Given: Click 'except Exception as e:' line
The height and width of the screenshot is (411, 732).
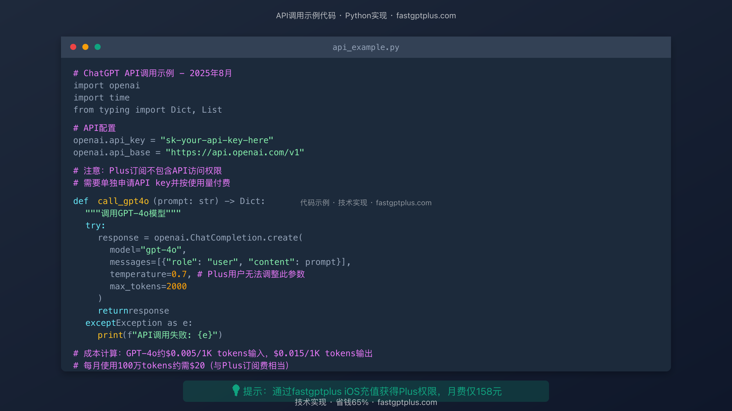Looking at the screenshot, I should point(139,323).
